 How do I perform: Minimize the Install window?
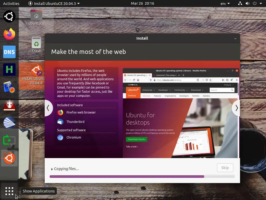coord(235,39)
